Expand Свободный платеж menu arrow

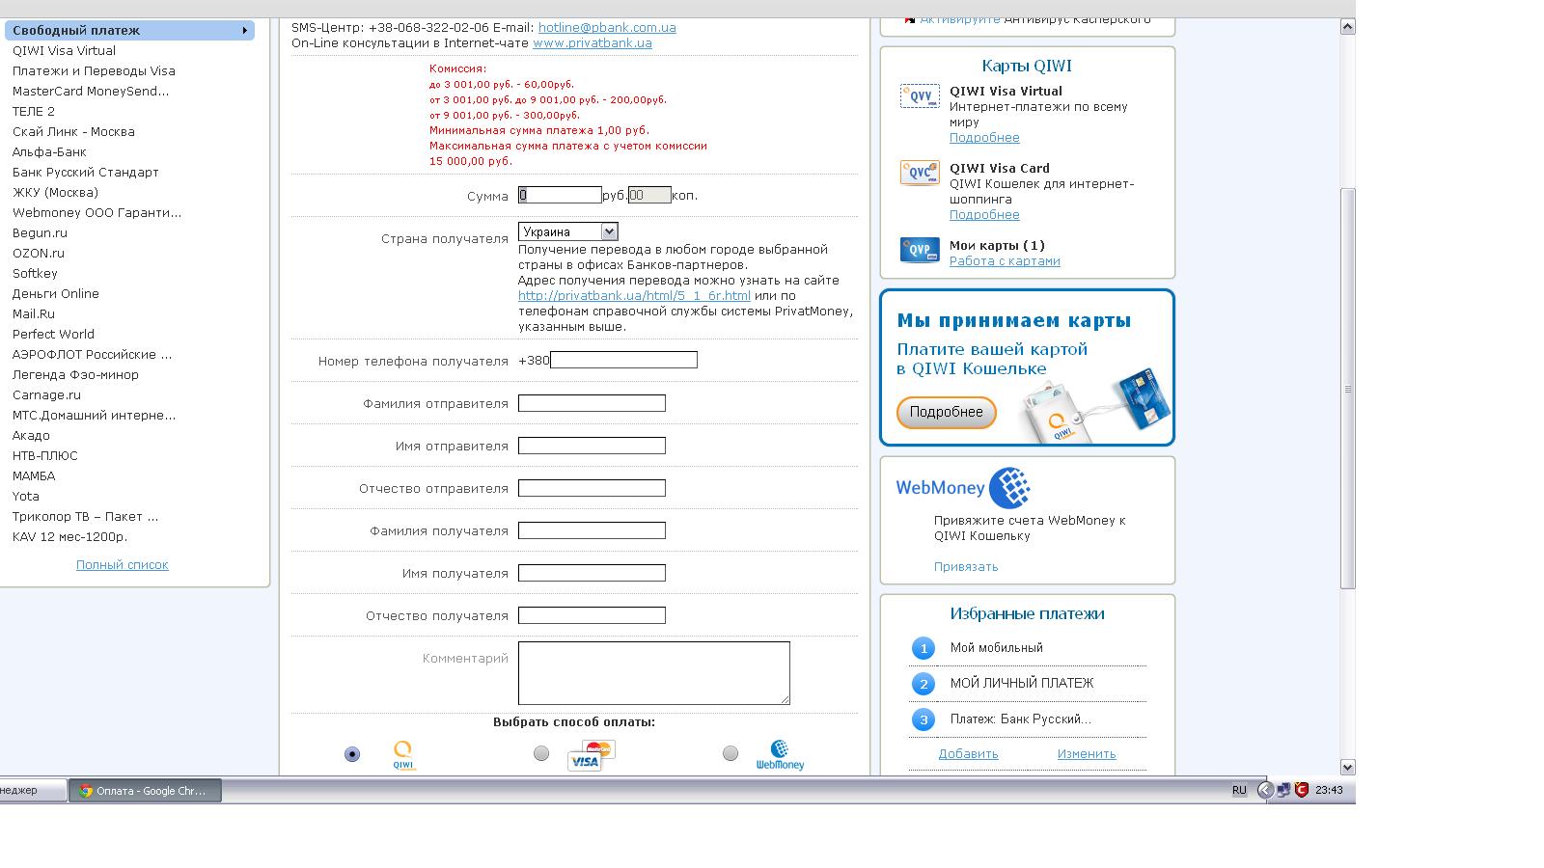point(244,31)
